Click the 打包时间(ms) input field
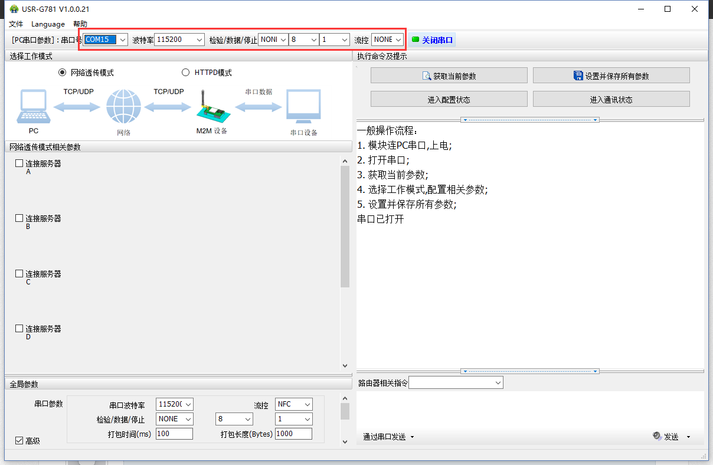The height and width of the screenshot is (465, 713). 174,434
